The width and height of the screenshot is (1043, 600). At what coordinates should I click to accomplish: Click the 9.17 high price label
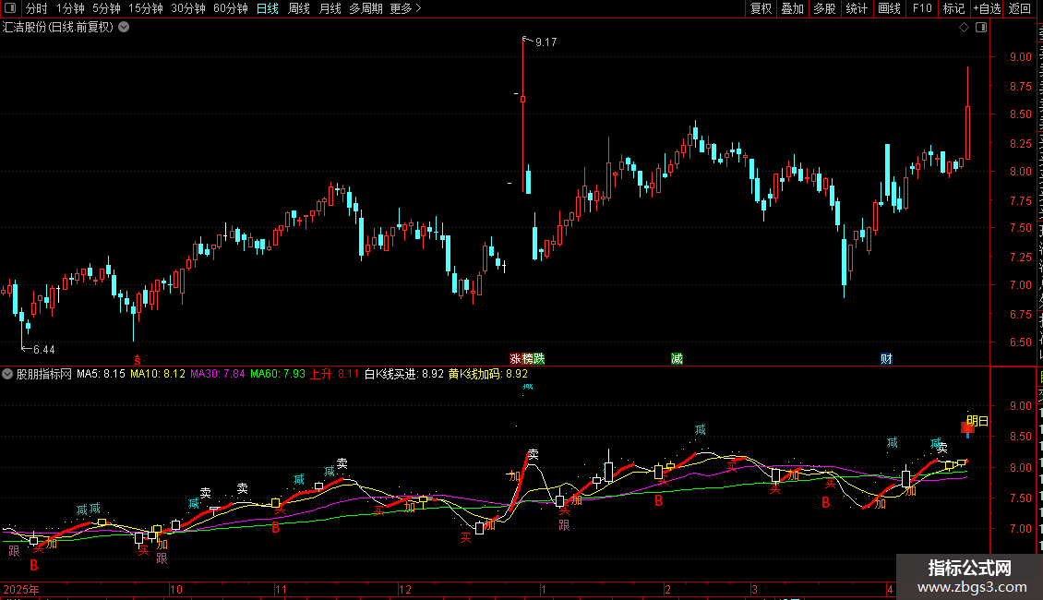click(546, 42)
